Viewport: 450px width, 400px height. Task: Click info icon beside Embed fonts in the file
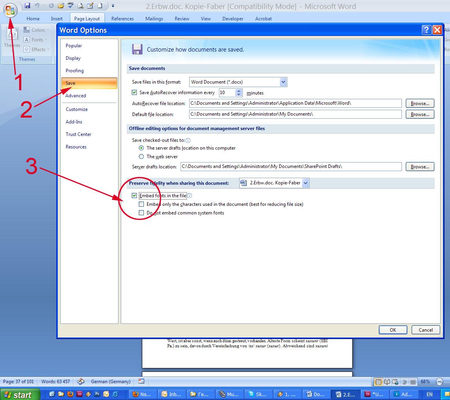(190, 196)
